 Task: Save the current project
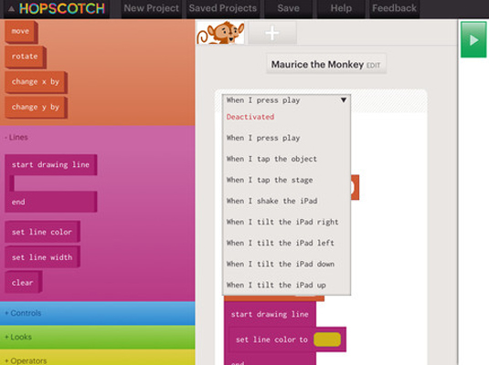click(288, 8)
